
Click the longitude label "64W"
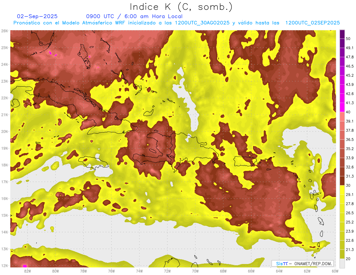point(279,271)
